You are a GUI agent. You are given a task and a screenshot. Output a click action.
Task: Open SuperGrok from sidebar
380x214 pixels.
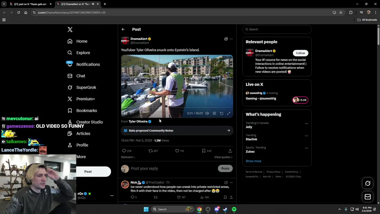pyautogui.click(x=82, y=87)
